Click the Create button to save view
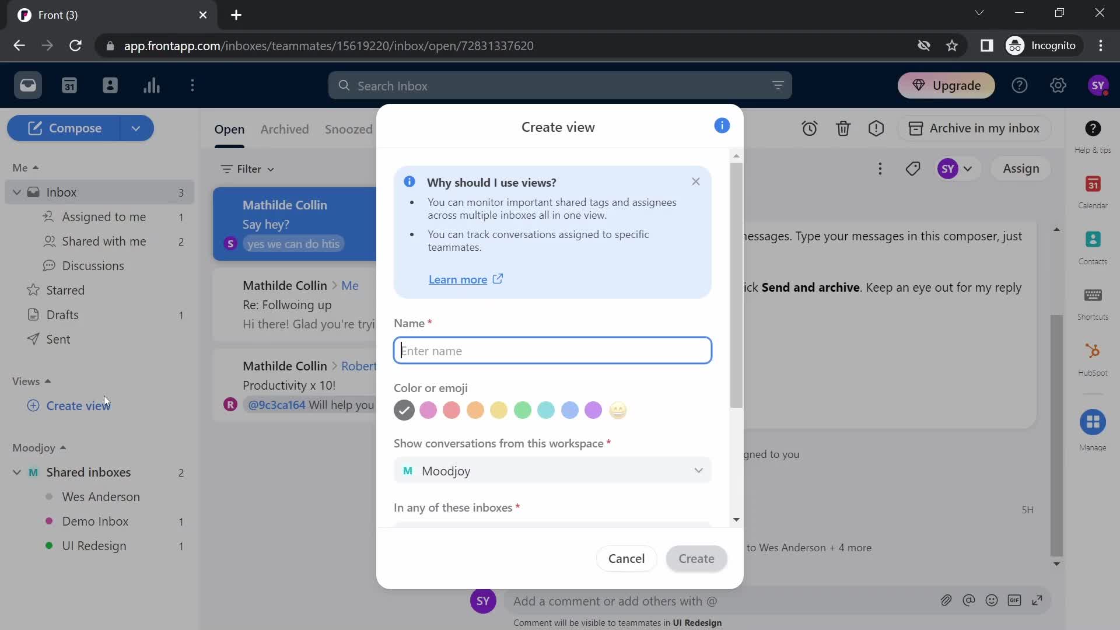The width and height of the screenshot is (1120, 630). point(696,558)
